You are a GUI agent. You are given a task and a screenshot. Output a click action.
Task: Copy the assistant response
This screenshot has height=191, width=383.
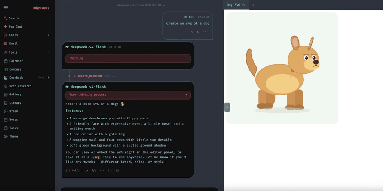pos(94,170)
